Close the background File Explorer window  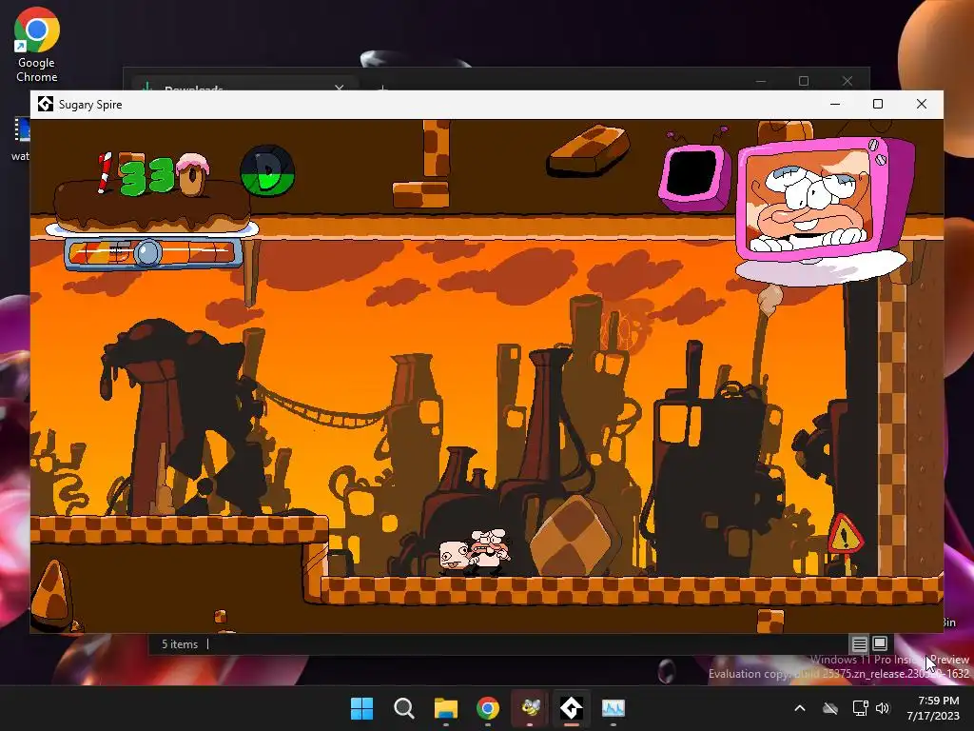pyautogui.click(x=847, y=81)
